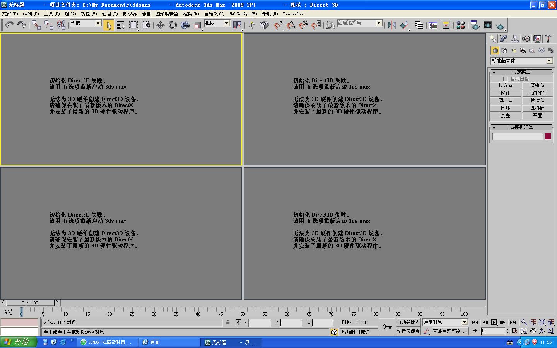
Task: Open the Rendered Frame Window icon
Action: coord(487,25)
